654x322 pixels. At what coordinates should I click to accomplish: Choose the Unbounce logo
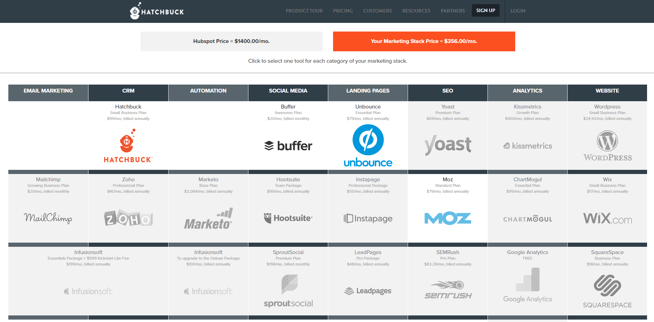point(368,146)
